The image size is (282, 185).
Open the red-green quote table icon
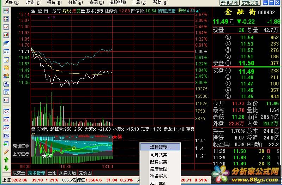pos(6,19)
